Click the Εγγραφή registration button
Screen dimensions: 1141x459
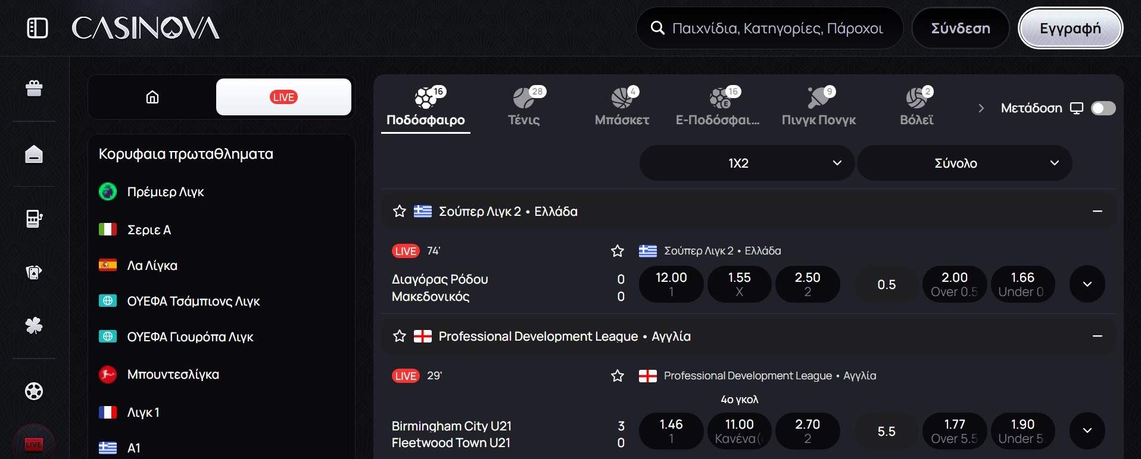point(1070,27)
